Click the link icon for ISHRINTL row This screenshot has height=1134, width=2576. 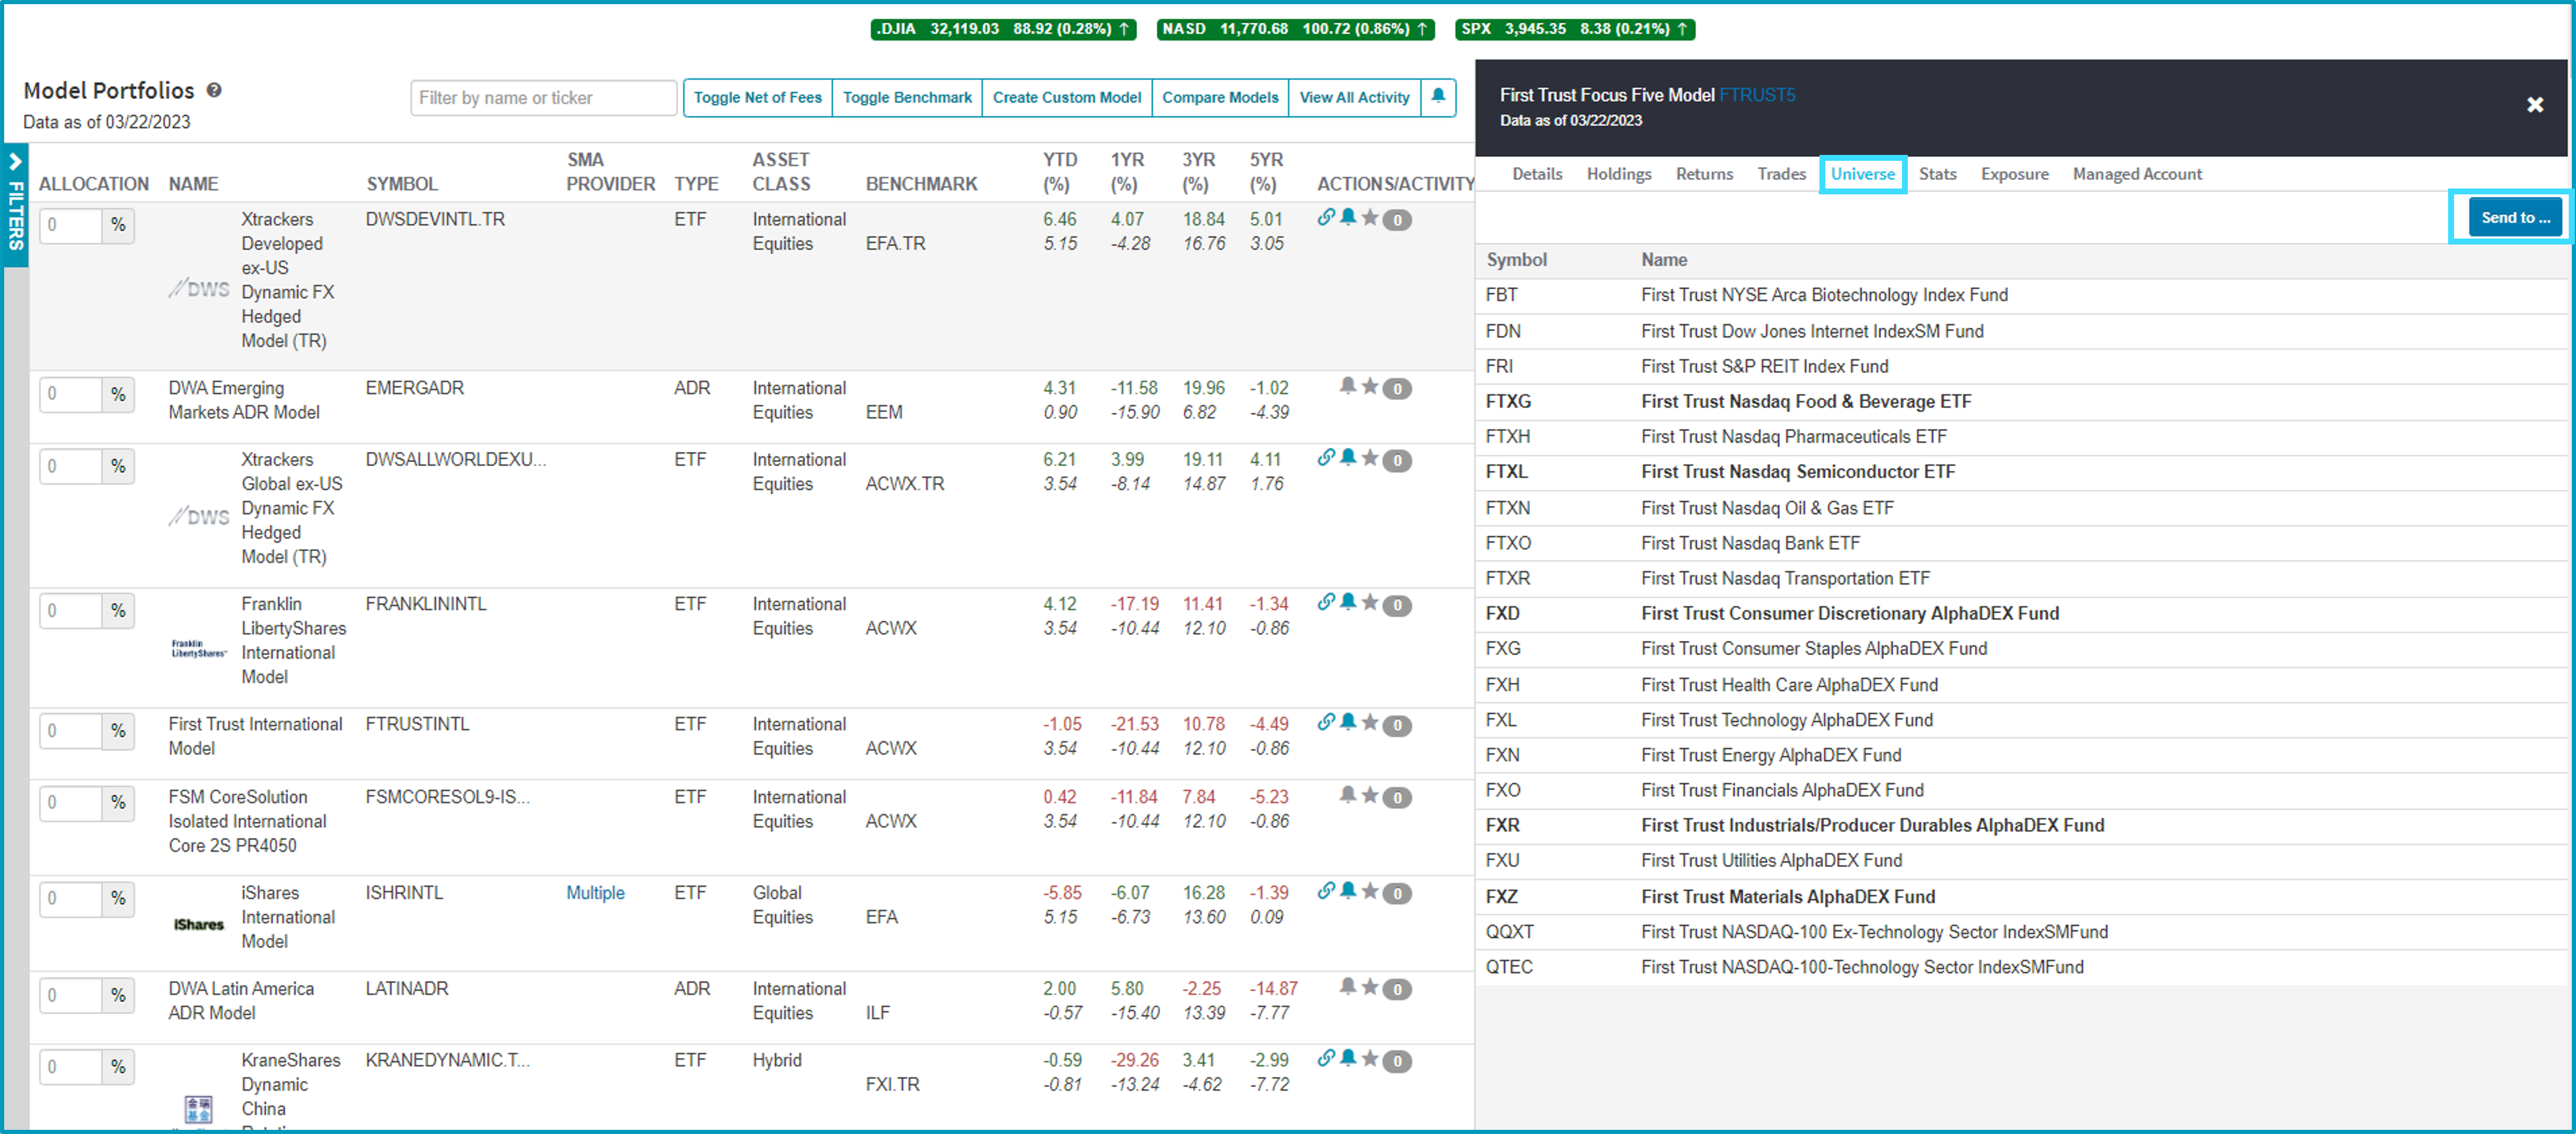[x=1326, y=891]
